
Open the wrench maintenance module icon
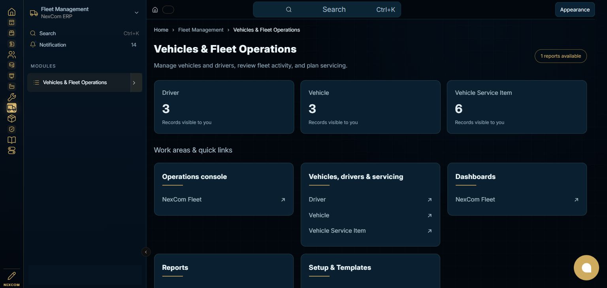[11, 97]
